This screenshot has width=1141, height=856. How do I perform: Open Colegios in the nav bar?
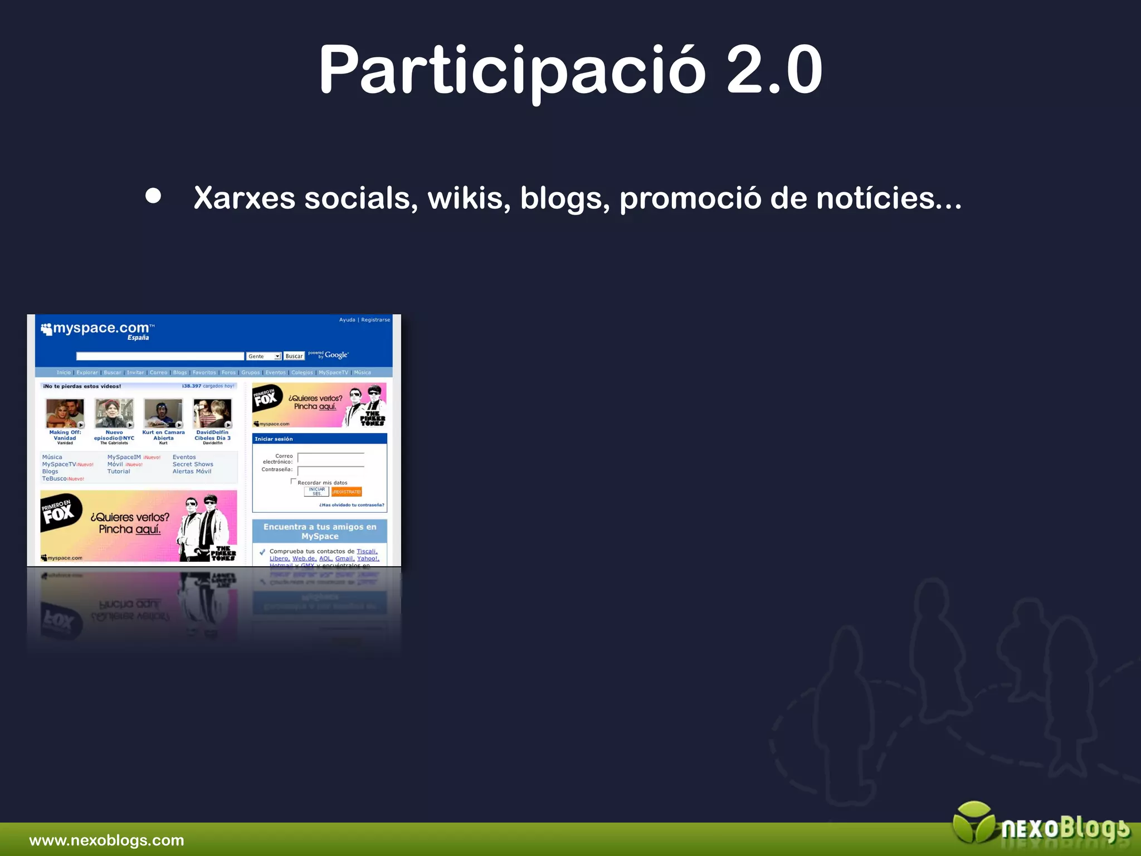pyautogui.click(x=302, y=372)
